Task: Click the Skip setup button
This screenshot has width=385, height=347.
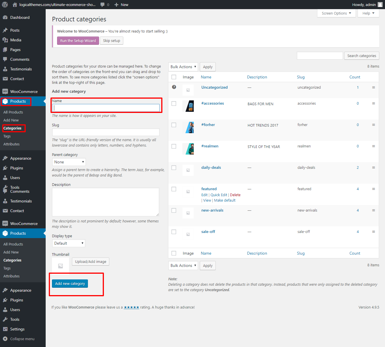Action: coord(112,40)
